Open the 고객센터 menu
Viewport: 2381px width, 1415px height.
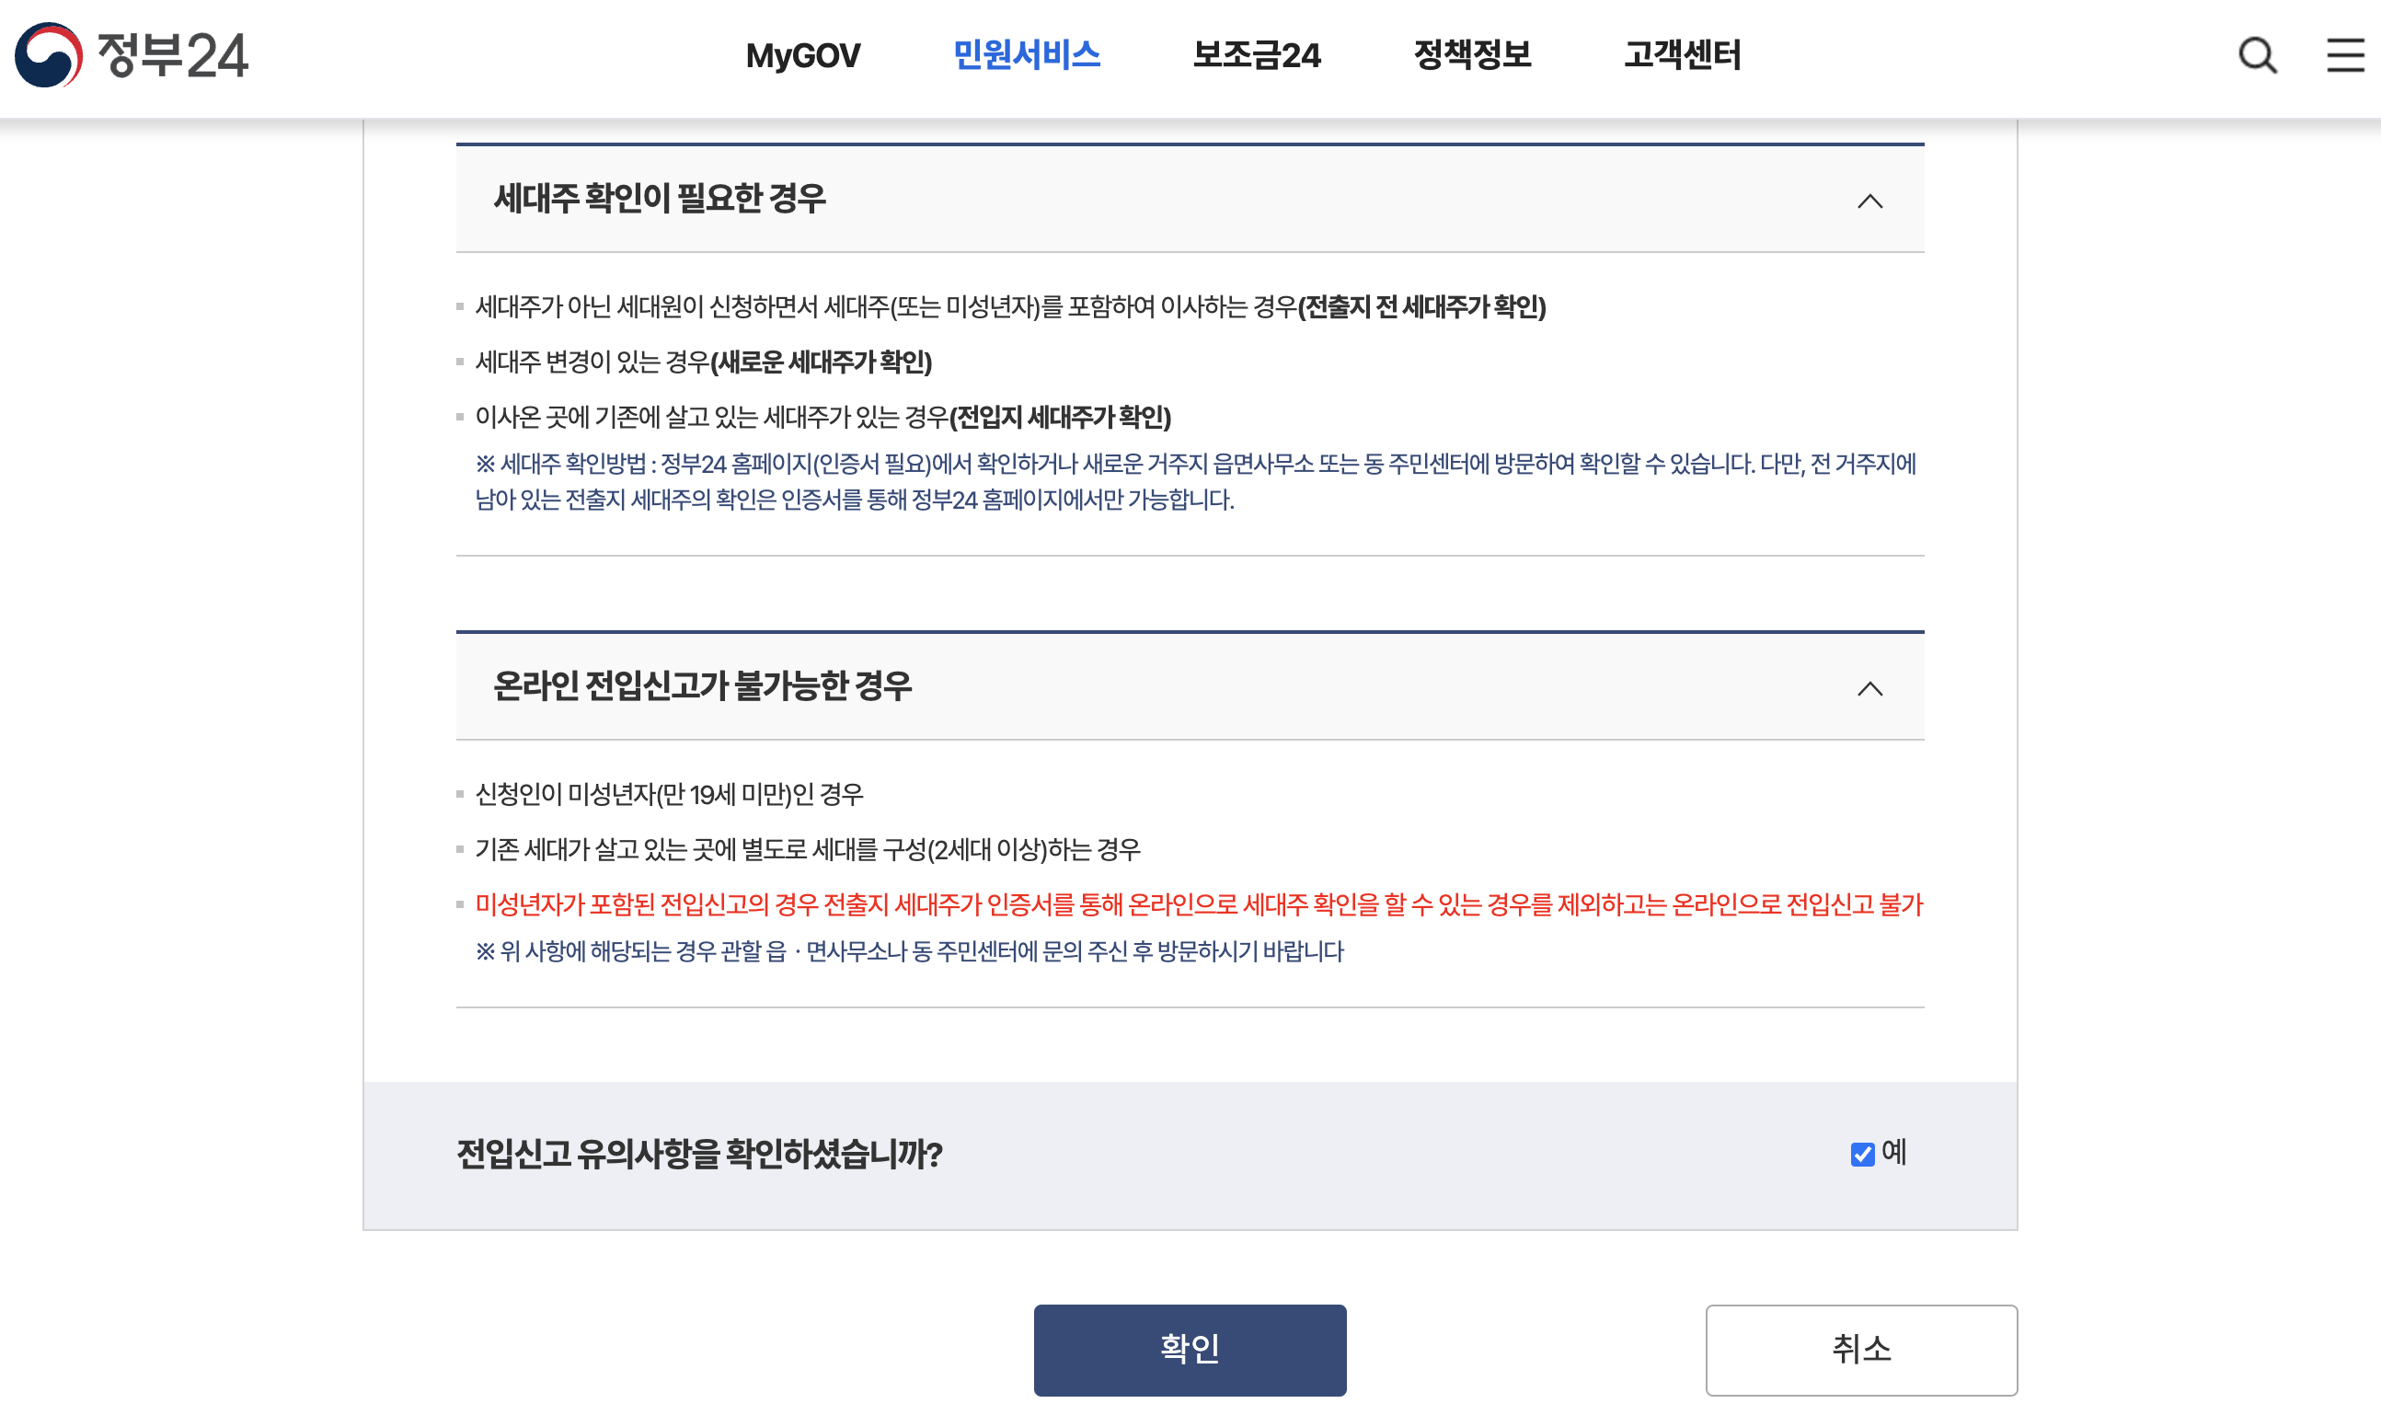tap(1682, 54)
